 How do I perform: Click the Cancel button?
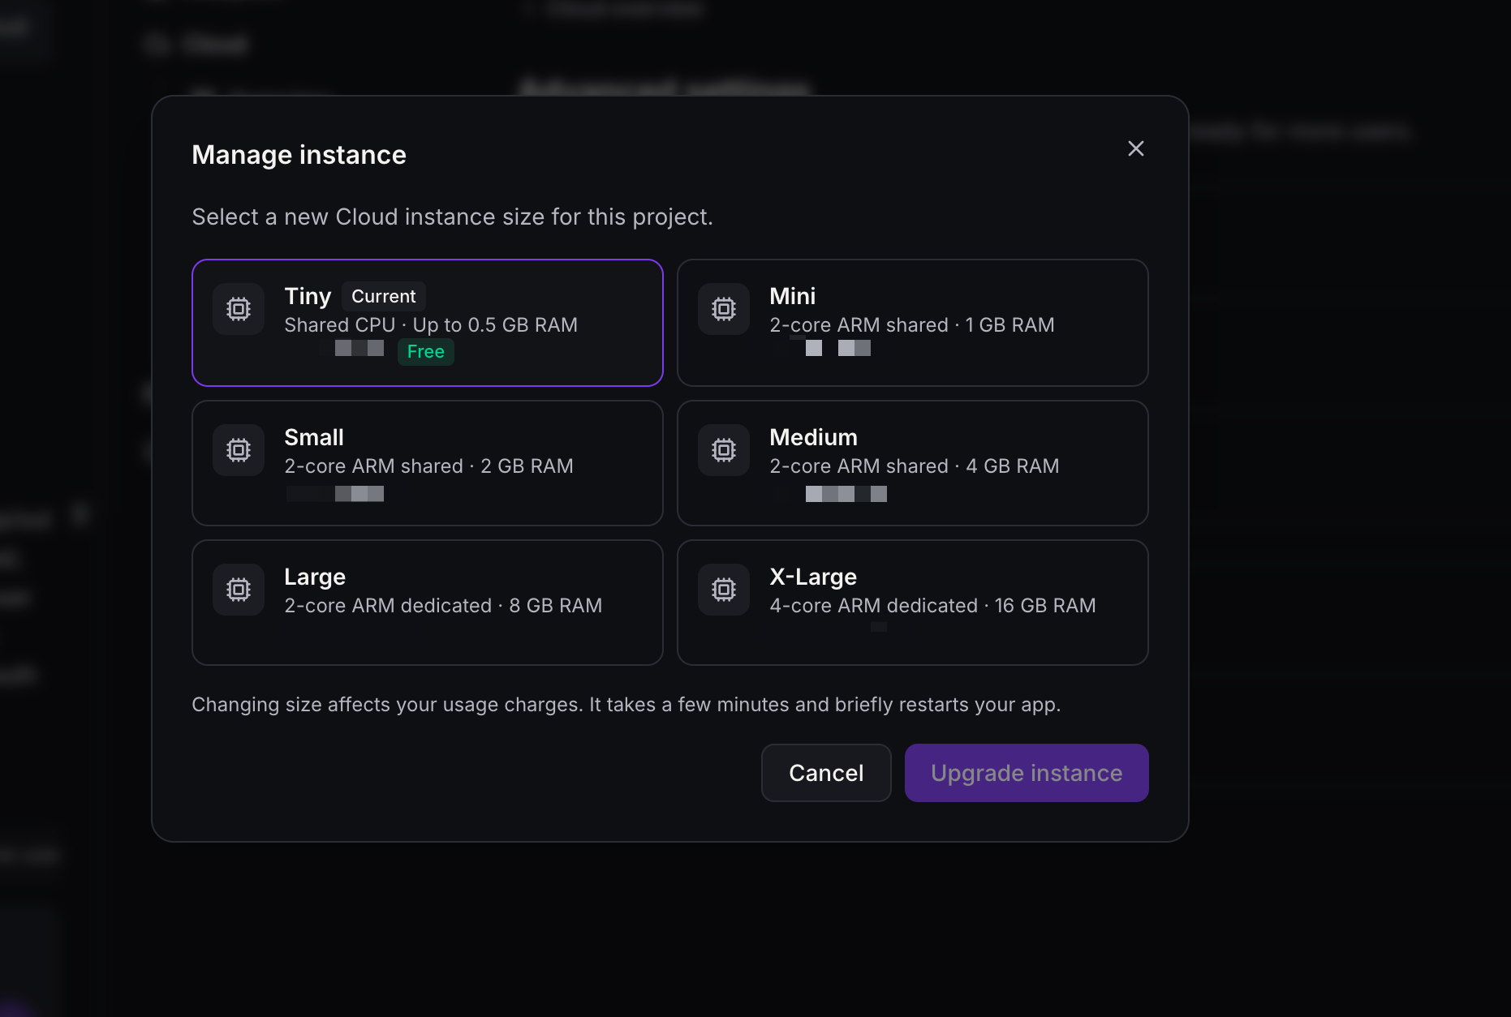point(826,773)
